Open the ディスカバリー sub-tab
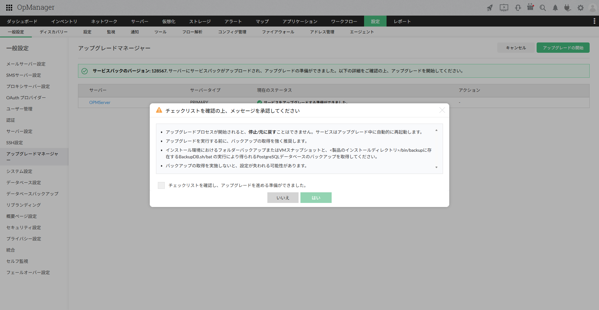The width and height of the screenshot is (599, 310). pos(54,32)
